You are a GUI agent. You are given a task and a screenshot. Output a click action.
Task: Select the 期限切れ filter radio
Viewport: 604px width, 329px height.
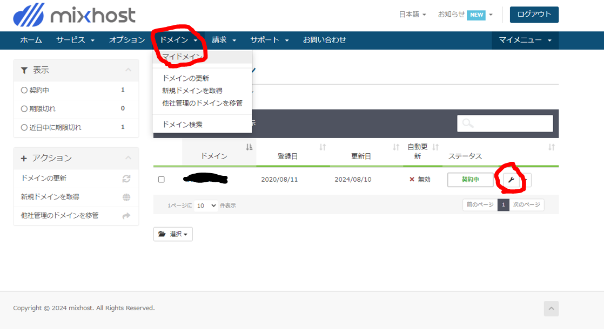click(x=24, y=109)
